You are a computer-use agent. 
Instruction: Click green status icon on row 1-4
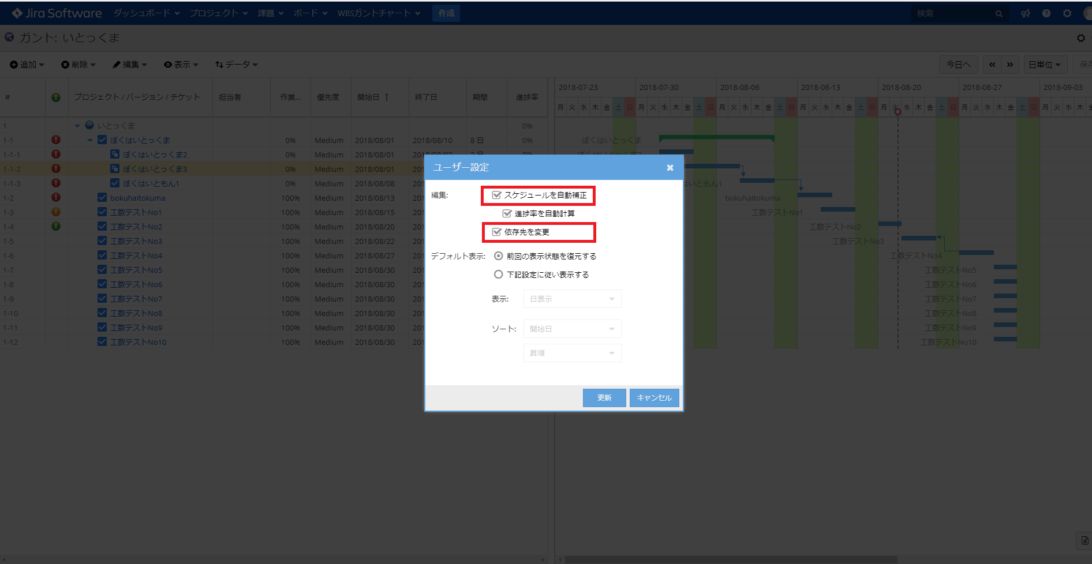[x=56, y=226]
